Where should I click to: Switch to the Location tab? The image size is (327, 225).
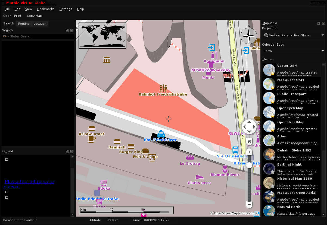tap(40, 24)
